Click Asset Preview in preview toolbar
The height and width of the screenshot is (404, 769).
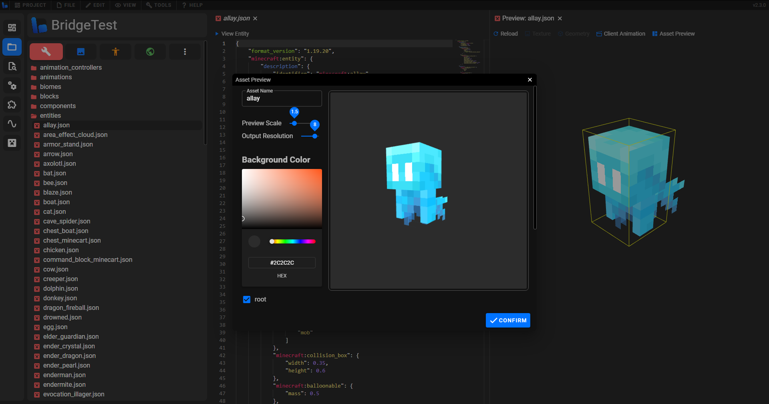tap(673, 34)
